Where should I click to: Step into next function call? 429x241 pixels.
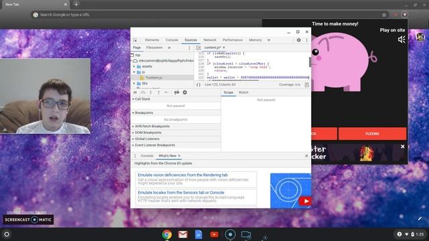point(151,92)
